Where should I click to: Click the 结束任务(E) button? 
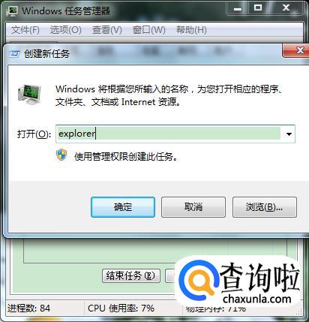tap(131, 275)
